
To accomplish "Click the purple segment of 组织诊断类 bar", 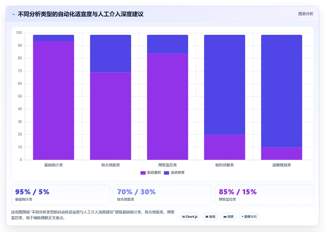I will 224,147.
